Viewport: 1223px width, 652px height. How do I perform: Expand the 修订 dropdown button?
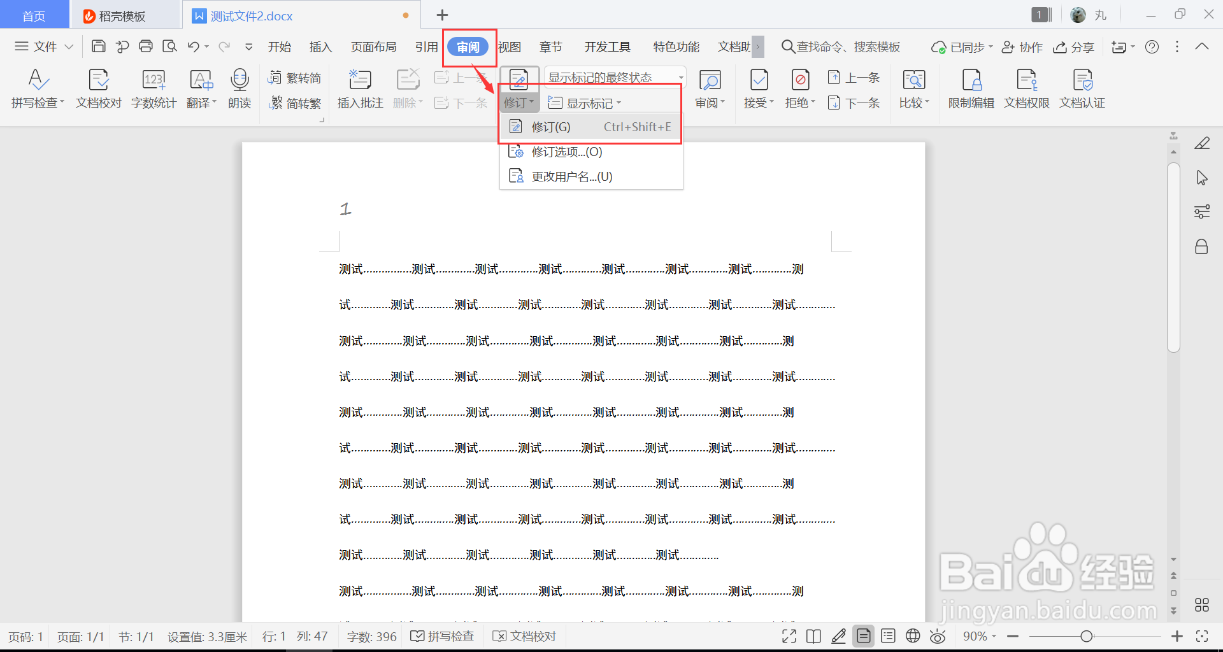519,103
